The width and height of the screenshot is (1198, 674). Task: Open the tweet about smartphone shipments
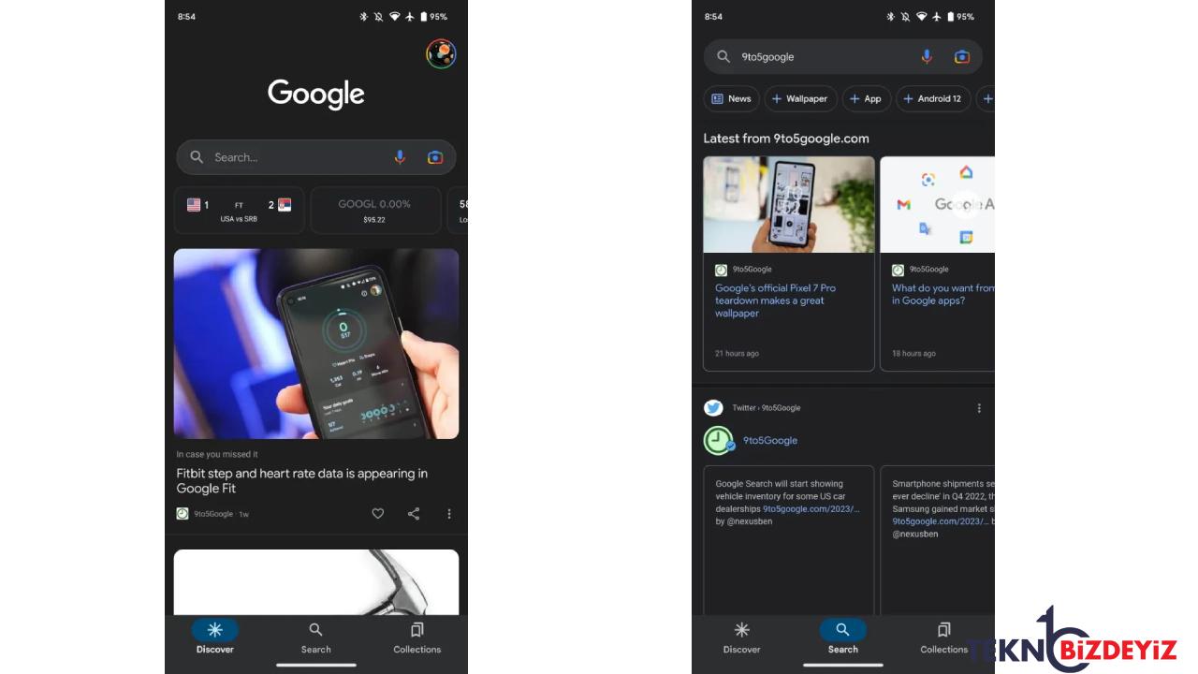(938, 539)
